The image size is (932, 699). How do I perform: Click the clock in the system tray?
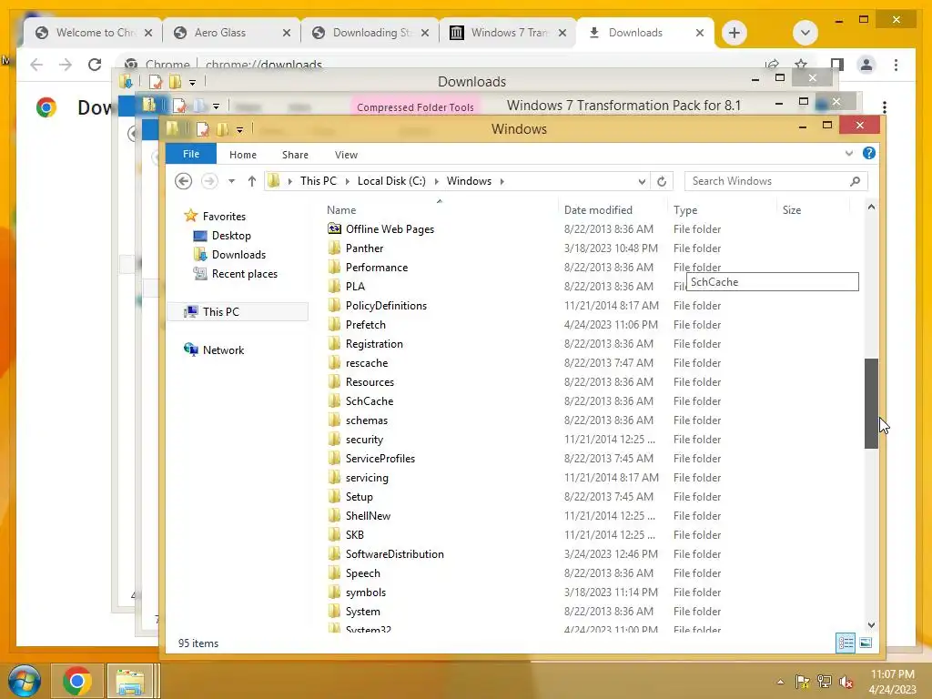click(892, 682)
